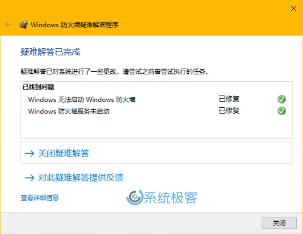Screen dimensions: 303x234
Task: Click green checkmark for 无法启动 Windows 防火墙
Action: (x=282, y=99)
